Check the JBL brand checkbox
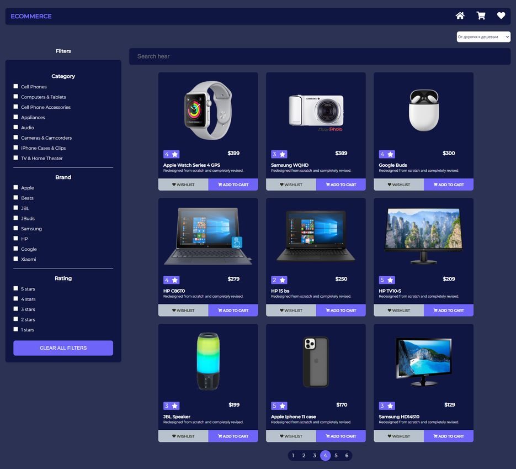 coord(15,208)
